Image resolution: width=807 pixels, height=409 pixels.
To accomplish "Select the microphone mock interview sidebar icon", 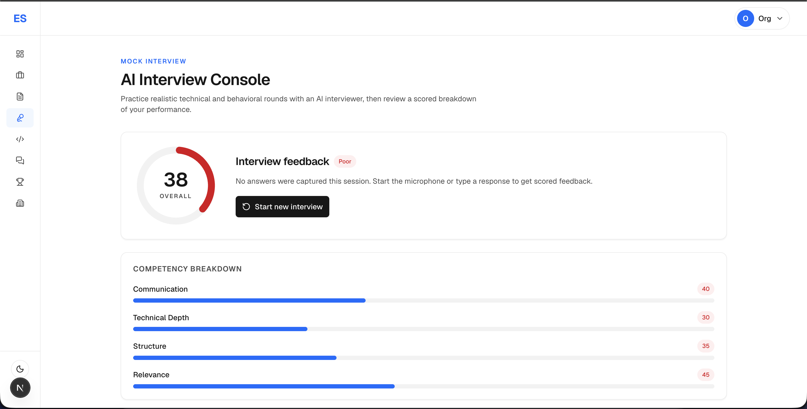I will point(20,118).
